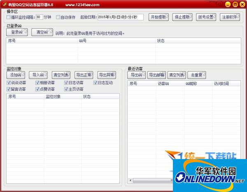Click the 清空QQ button

click(x=42, y=32)
